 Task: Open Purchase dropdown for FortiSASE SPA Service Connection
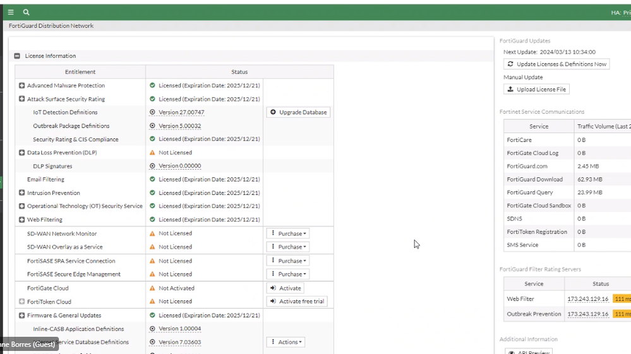click(x=288, y=261)
